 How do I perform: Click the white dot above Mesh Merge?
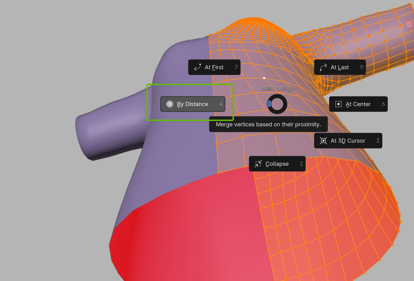(x=264, y=78)
